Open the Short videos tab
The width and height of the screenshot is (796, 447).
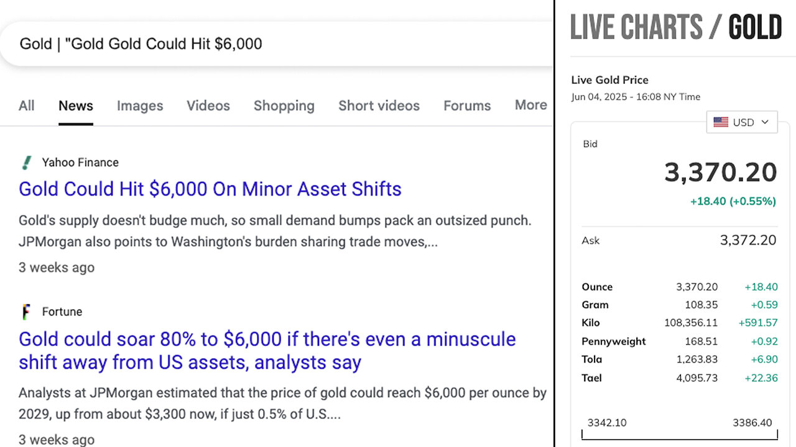[x=379, y=106]
